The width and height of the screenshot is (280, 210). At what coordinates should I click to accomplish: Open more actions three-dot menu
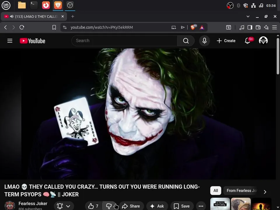click(x=201, y=206)
